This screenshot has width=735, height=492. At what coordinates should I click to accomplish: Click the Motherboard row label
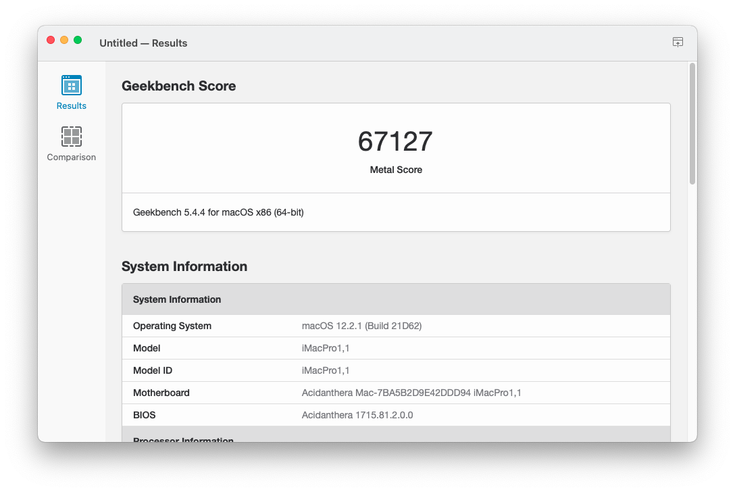point(161,393)
